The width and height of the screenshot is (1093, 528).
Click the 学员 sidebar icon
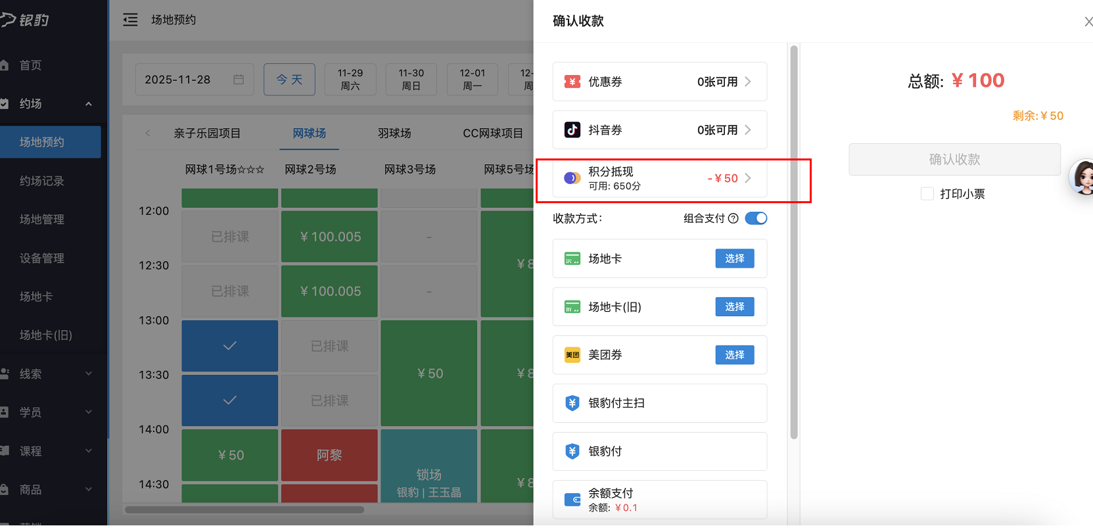point(5,412)
